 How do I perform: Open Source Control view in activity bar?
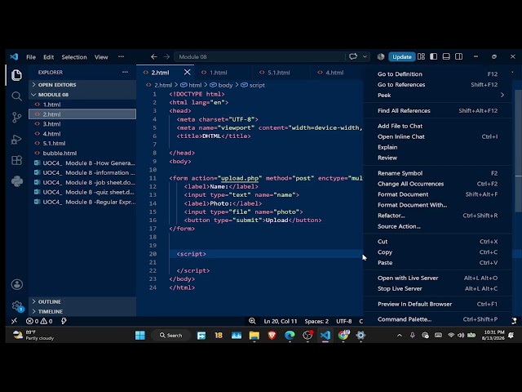(x=16, y=117)
